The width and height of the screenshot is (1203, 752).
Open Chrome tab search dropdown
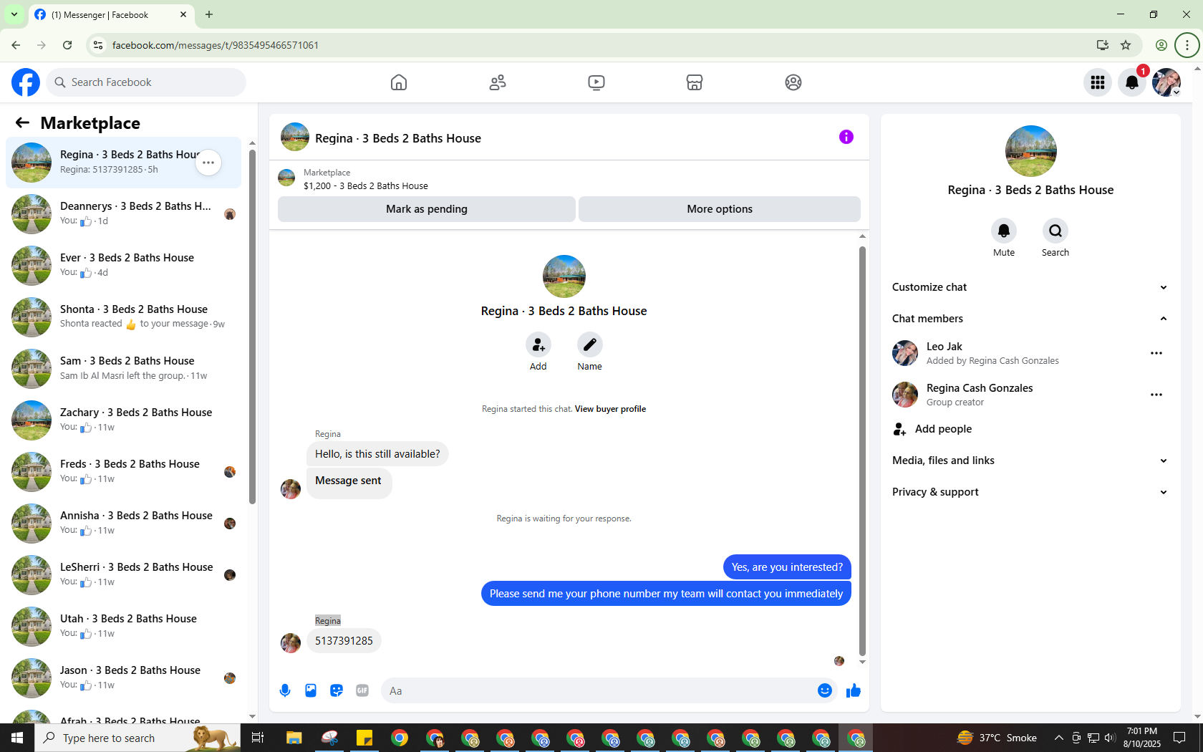14,14
